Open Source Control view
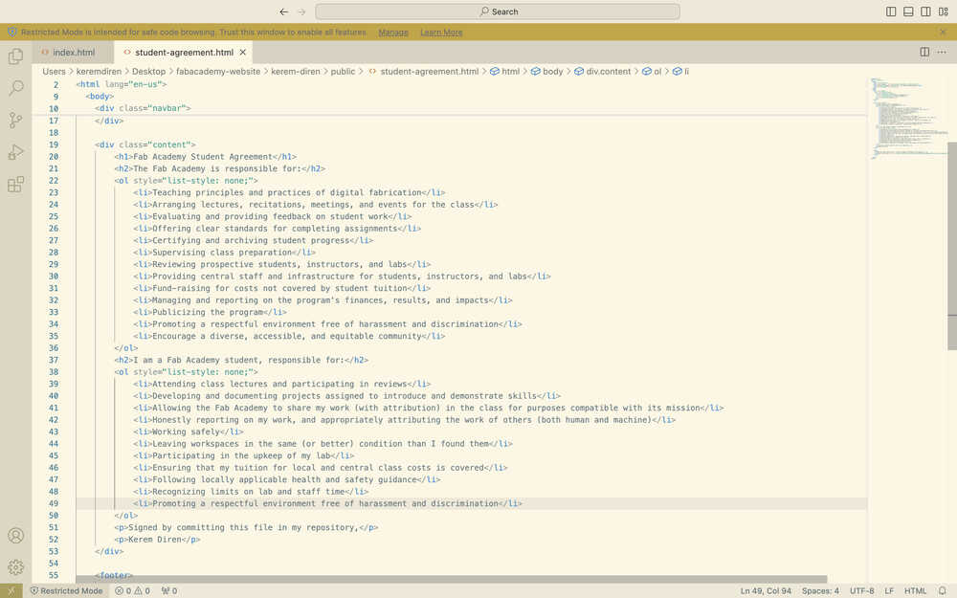The image size is (957, 598). [x=16, y=121]
